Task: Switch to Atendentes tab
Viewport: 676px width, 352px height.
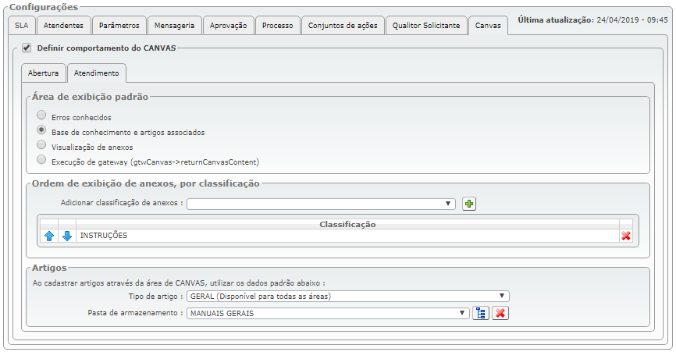Action: [63, 26]
